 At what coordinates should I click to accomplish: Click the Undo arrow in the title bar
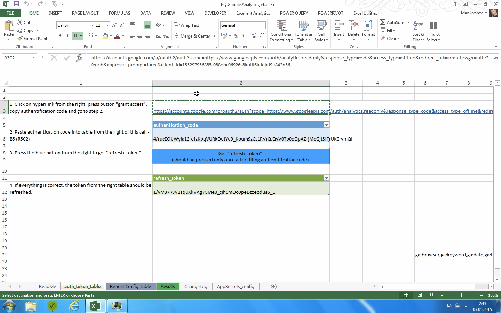point(26,4)
